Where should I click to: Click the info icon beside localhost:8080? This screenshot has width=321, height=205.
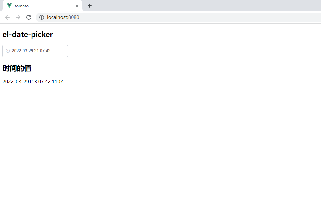click(x=41, y=17)
